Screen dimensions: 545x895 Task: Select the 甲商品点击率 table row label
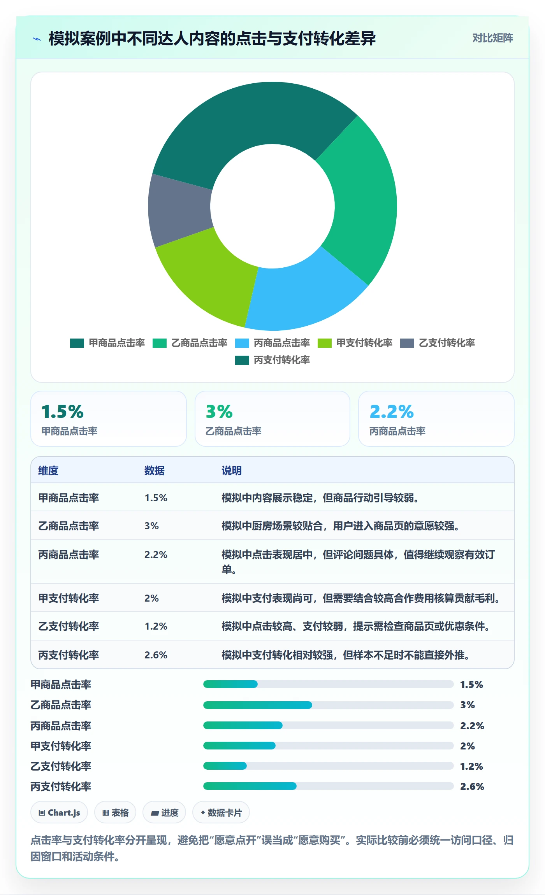pos(69,498)
